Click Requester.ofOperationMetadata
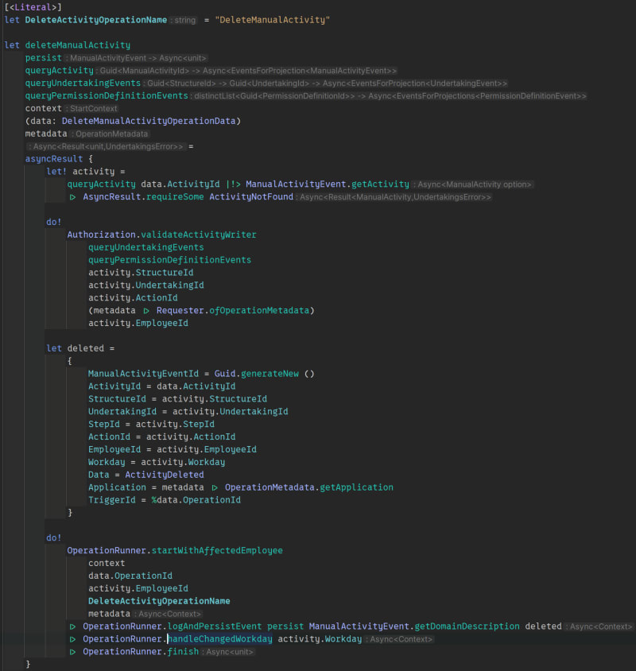The height and width of the screenshot is (671, 636). [233, 310]
